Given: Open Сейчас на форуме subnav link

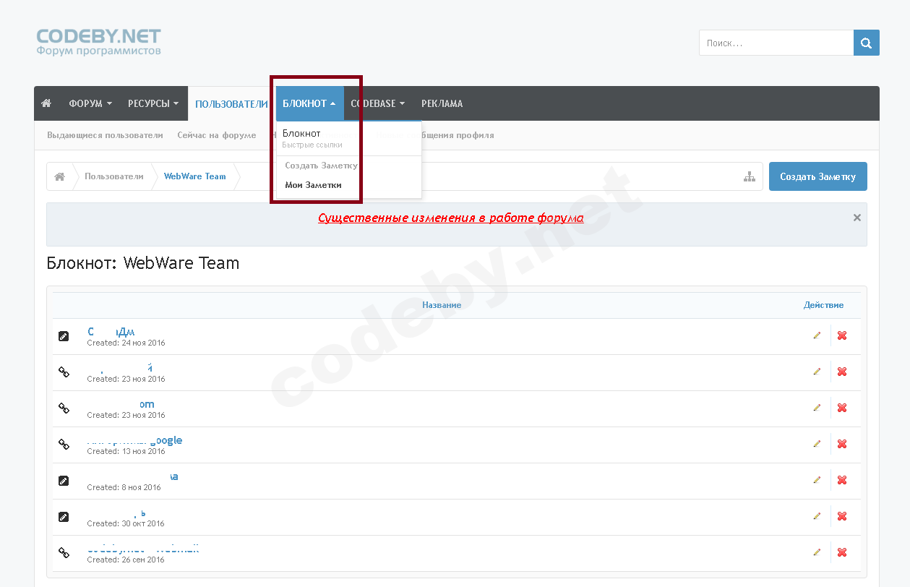Looking at the screenshot, I should click(217, 135).
